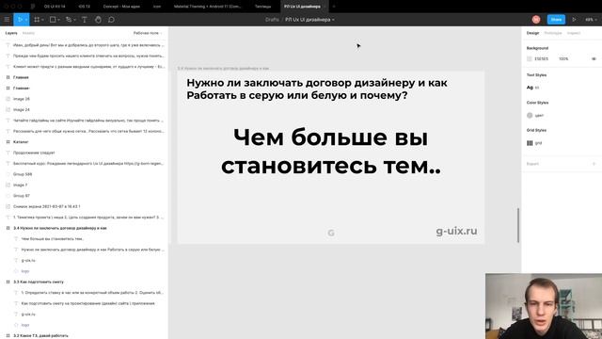Open the Figma hamburger main menu
This screenshot has height=339, width=602.
[7, 19]
